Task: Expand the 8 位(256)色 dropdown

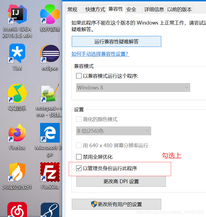Action: 114,131
